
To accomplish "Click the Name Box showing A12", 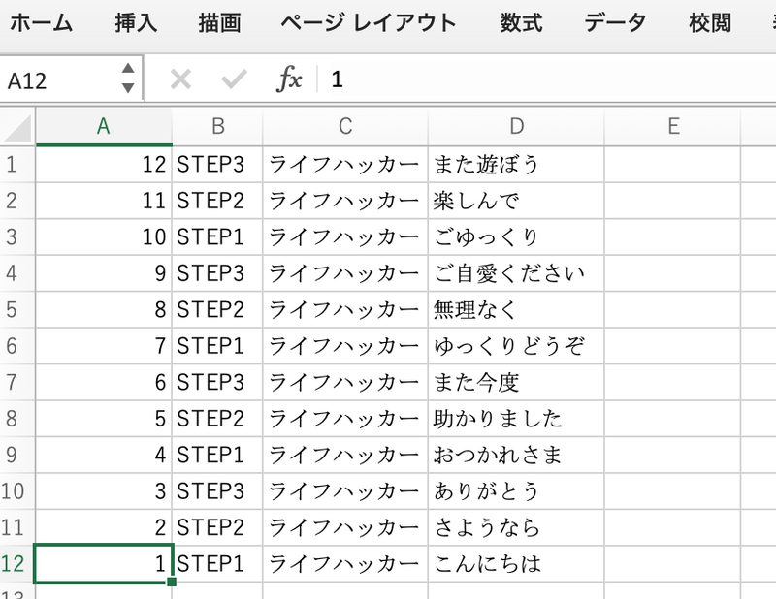I will (x=58, y=79).
